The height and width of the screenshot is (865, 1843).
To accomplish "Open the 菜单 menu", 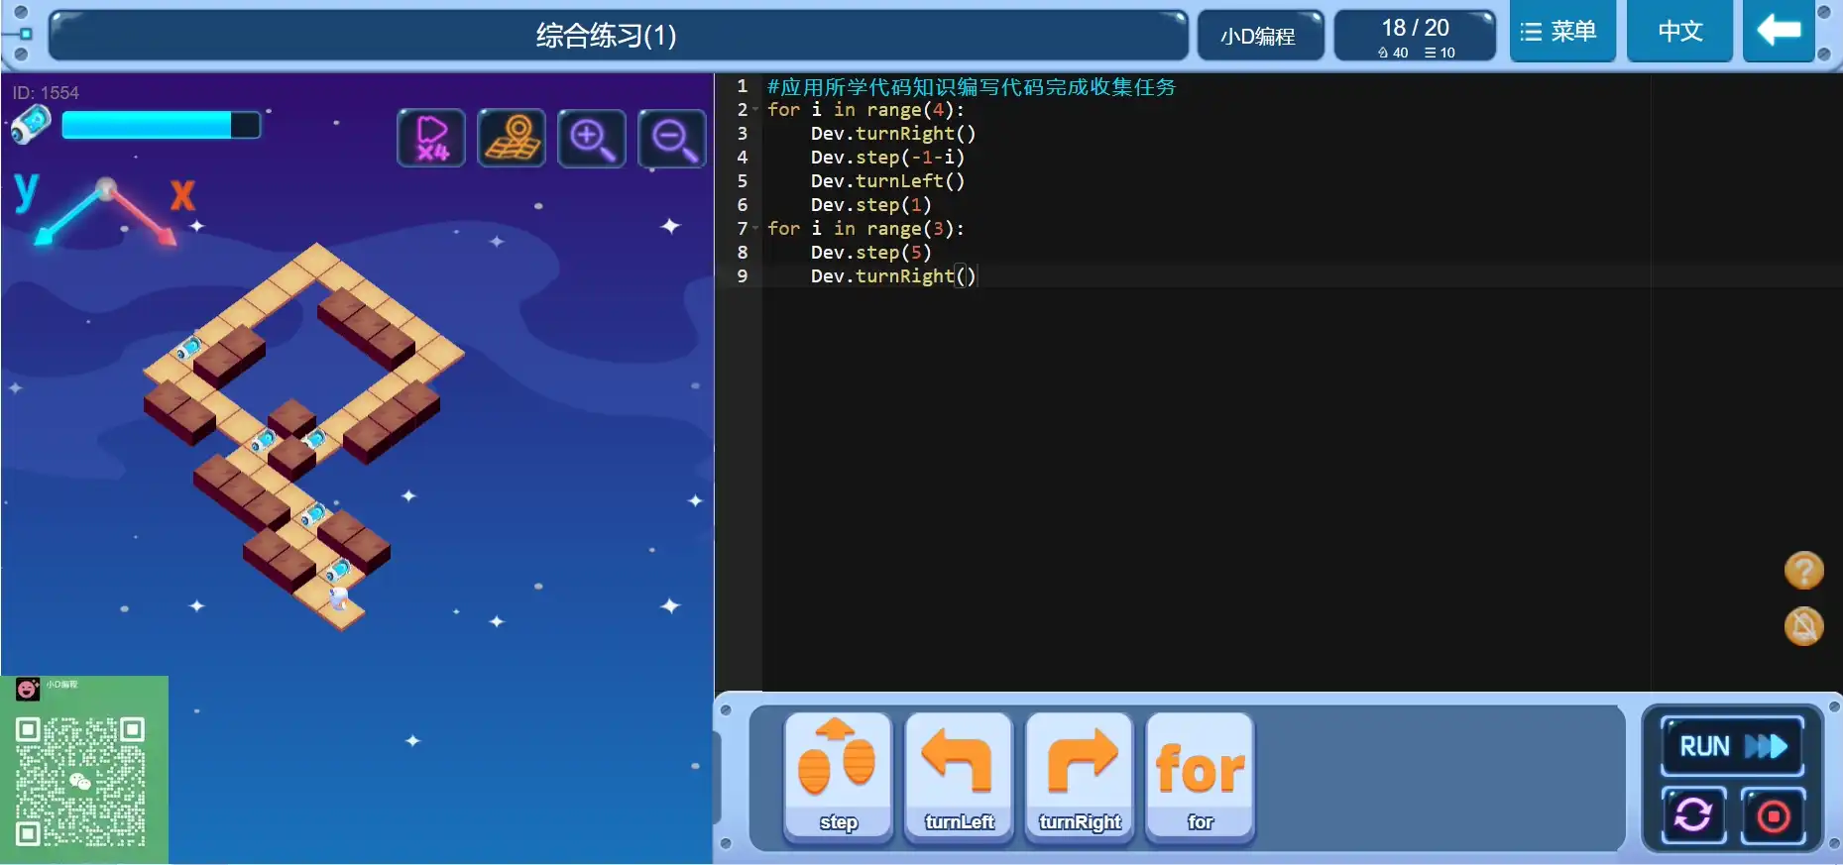I will point(1561,32).
